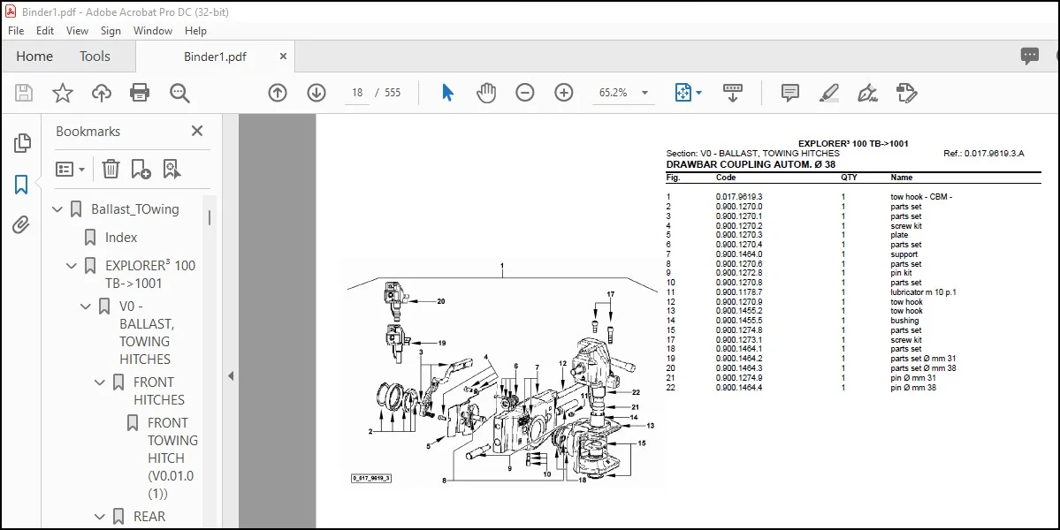Open the Edit menu
The height and width of the screenshot is (530, 1060).
pos(44,30)
